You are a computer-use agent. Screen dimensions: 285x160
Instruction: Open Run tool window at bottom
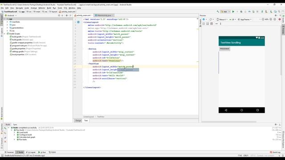tap(42, 152)
